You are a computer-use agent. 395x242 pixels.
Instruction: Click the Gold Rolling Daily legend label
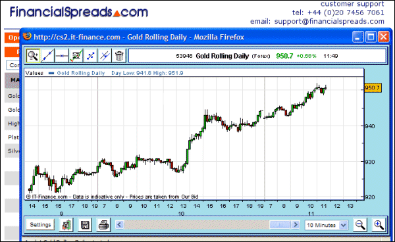[x=80, y=73]
